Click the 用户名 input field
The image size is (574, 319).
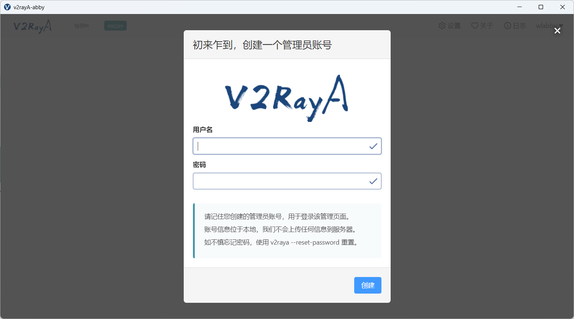287,146
